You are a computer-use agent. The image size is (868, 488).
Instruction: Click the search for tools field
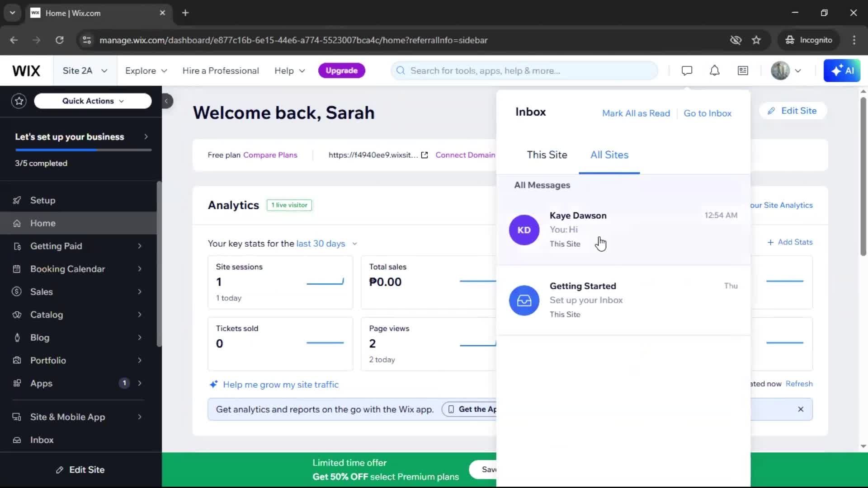pos(524,70)
